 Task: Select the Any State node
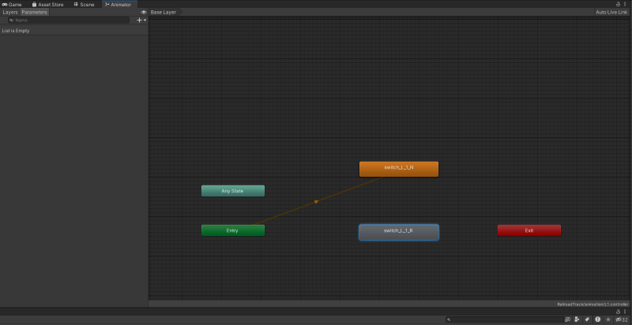click(233, 191)
